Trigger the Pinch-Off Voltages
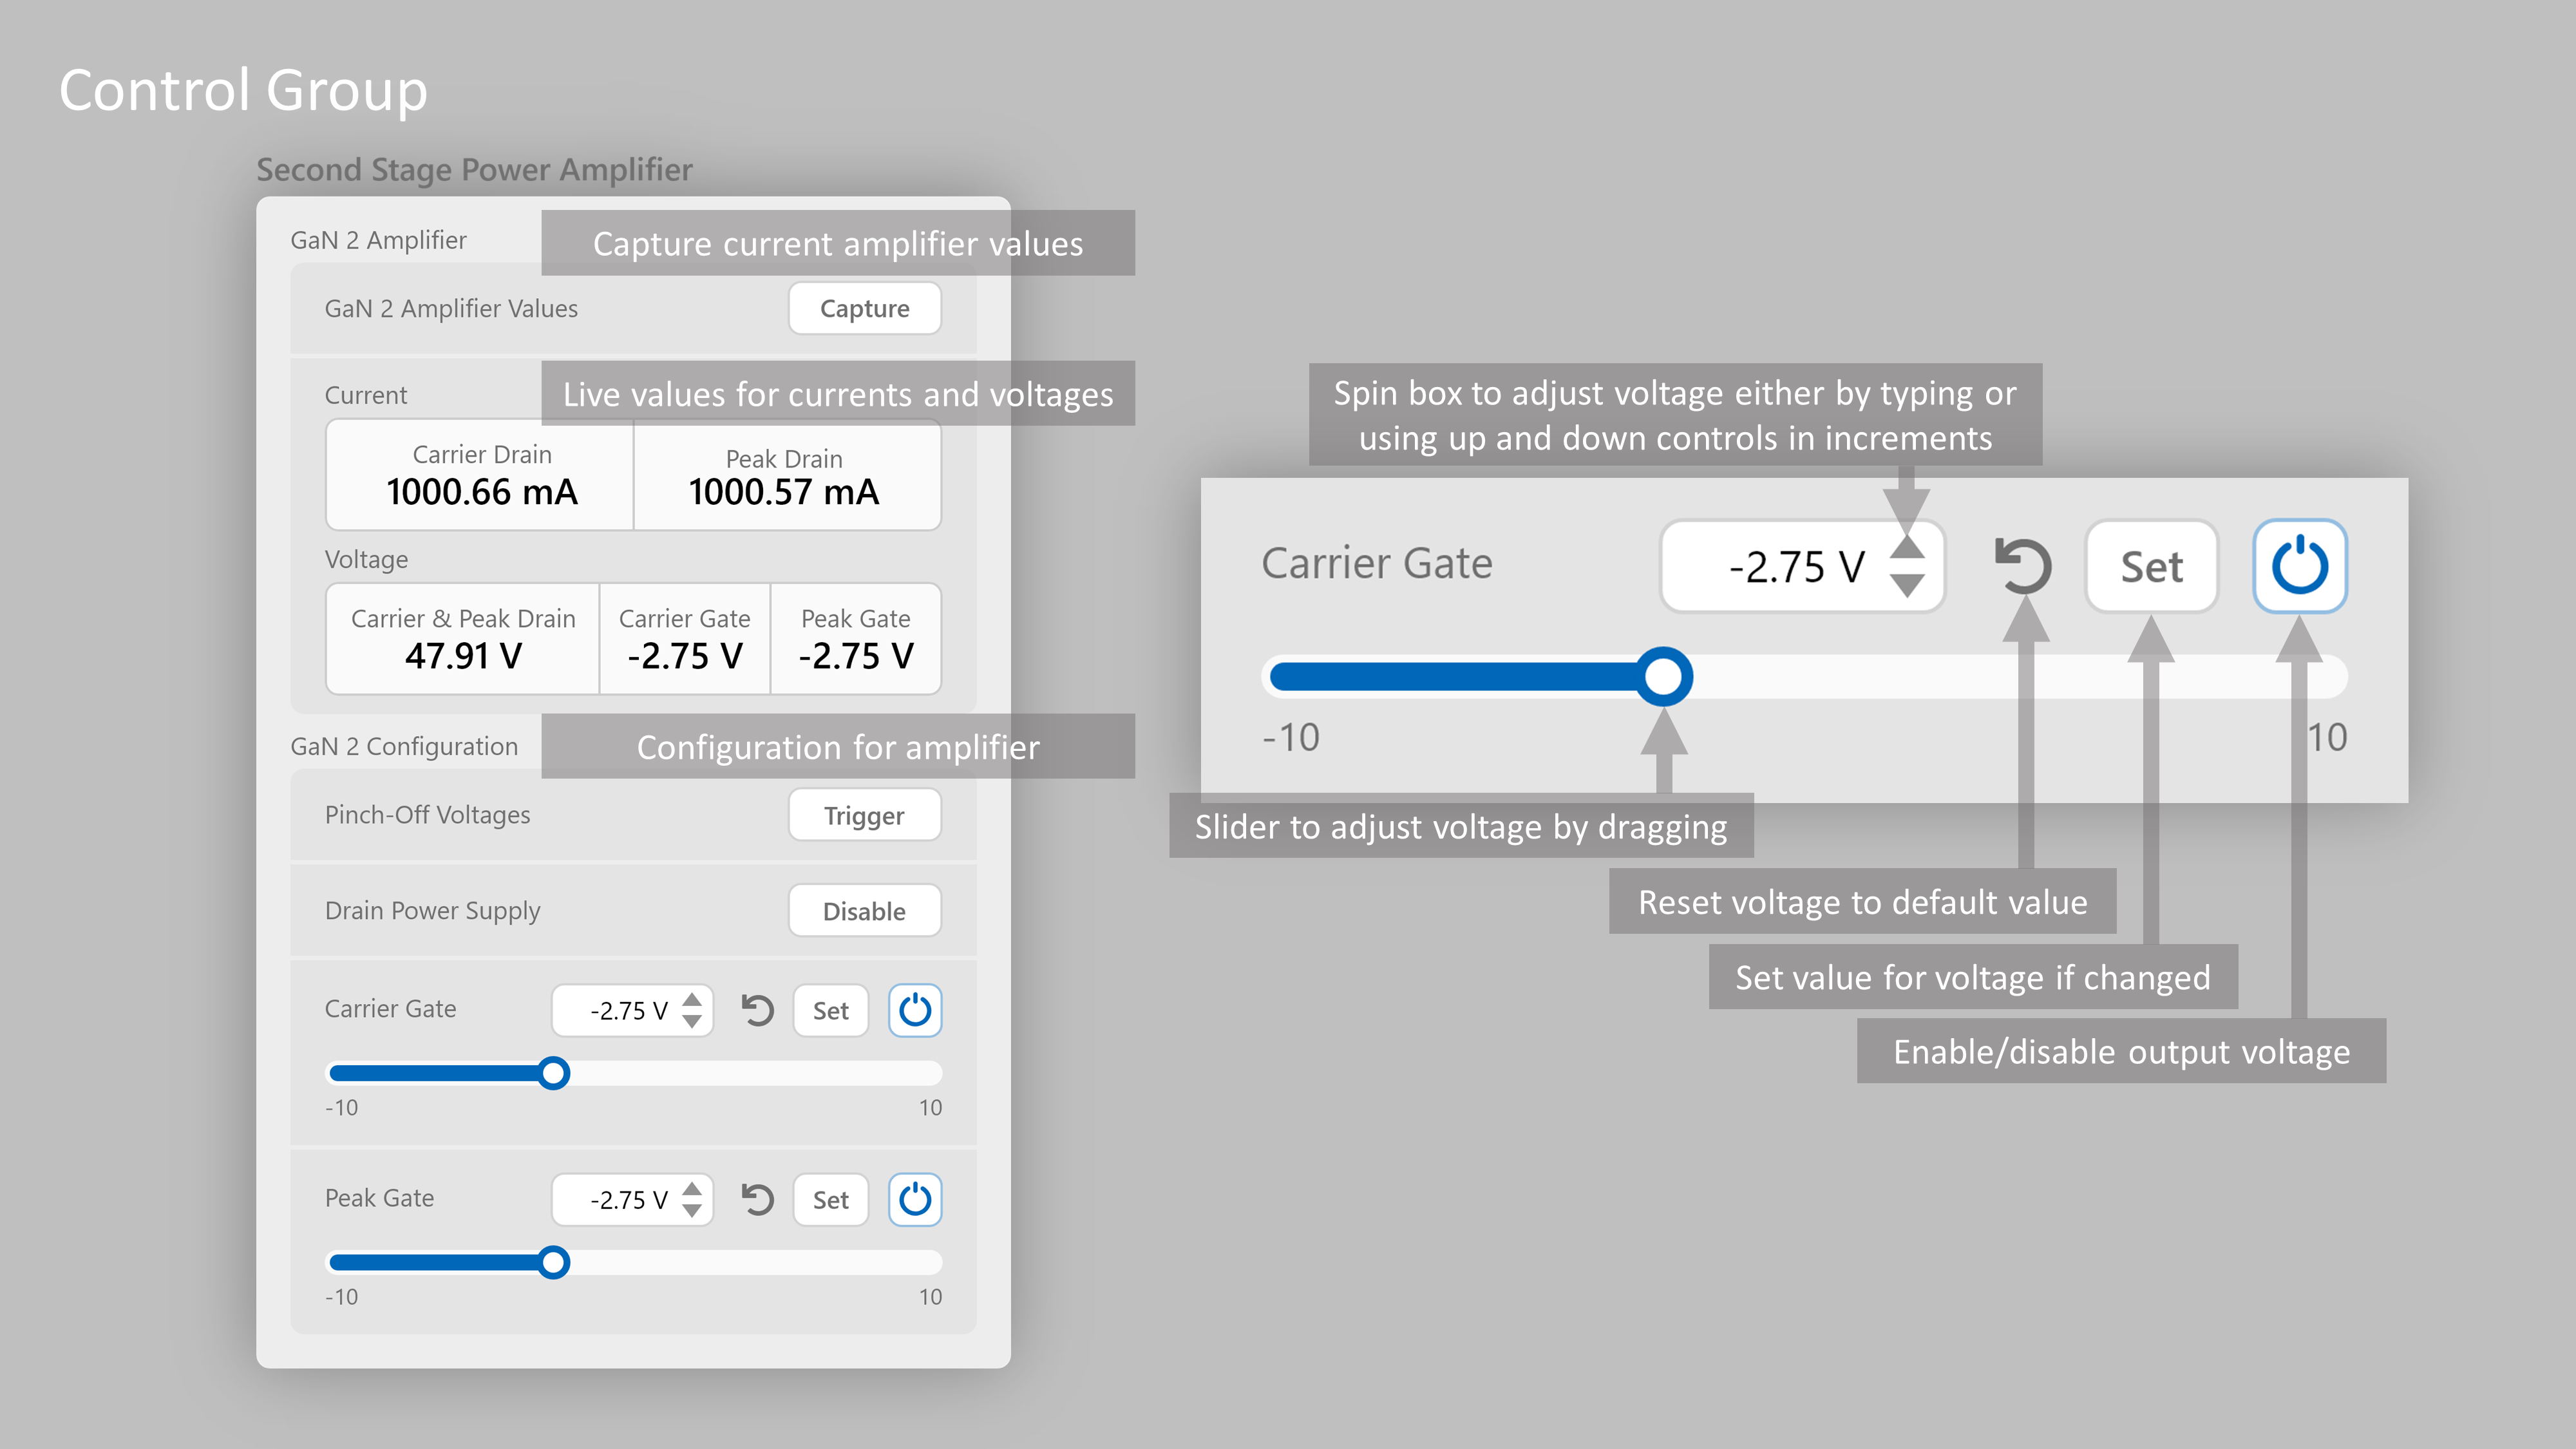The height and width of the screenshot is (1449, 2576). tap(864, 815)
